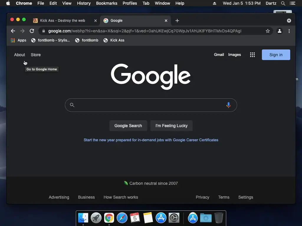Open the fontBomb - Stylis... bookmark
The image size is (302, 226).
(50, 40)
